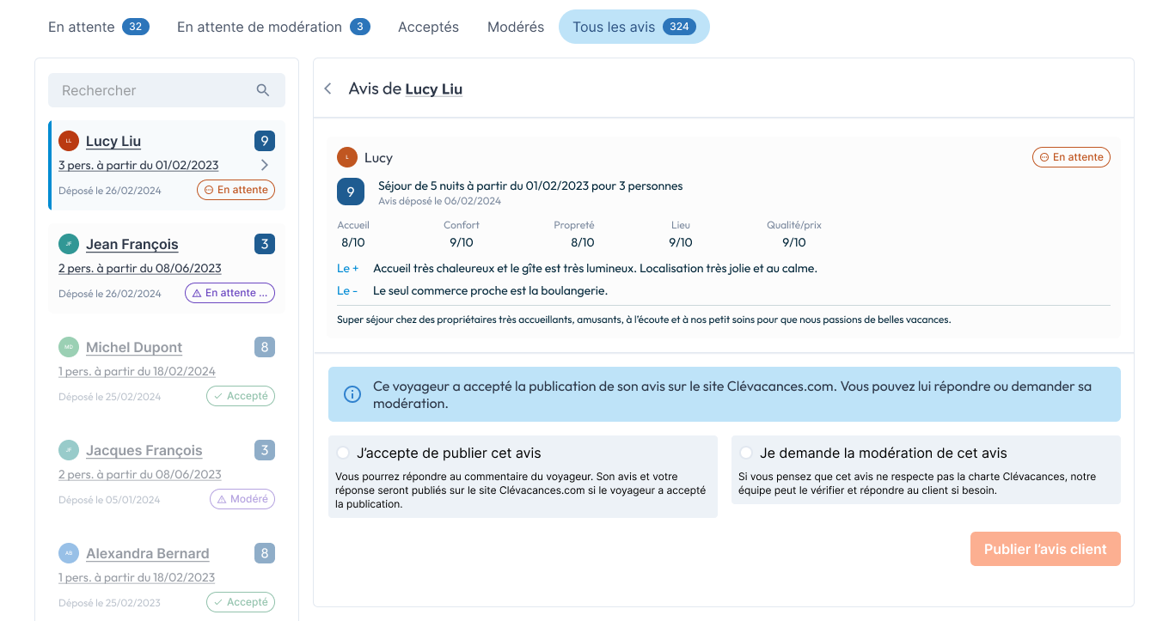Click '1 pers. à partir du 18/02/2023'

point(137,577)
